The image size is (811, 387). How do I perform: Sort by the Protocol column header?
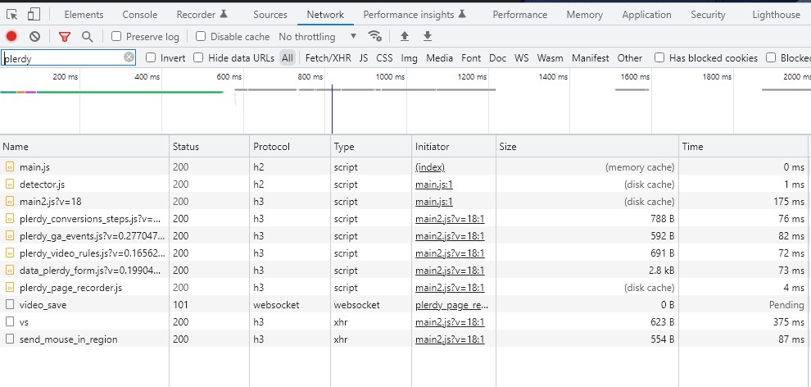290,147
